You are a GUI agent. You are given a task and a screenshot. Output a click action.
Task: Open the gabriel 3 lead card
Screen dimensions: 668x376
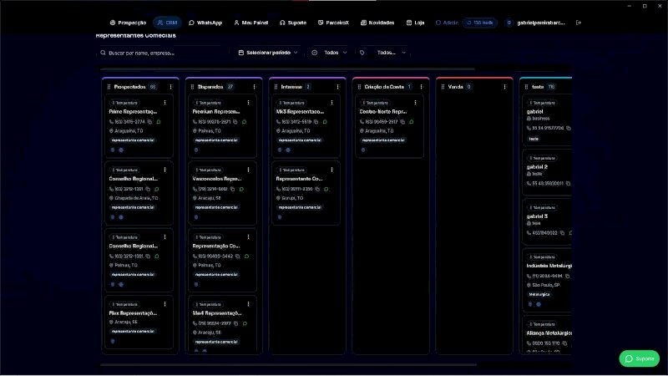(548, 221)
